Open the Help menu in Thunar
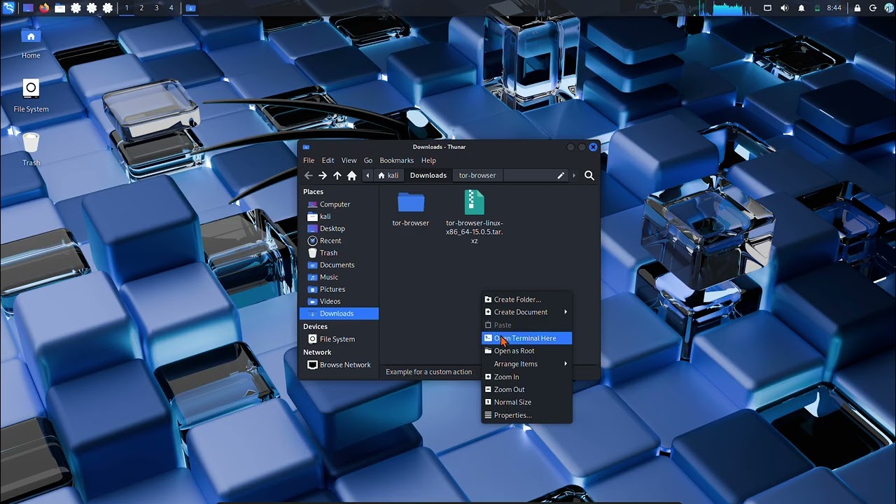896x504 pixels. (x=428, y=160)
